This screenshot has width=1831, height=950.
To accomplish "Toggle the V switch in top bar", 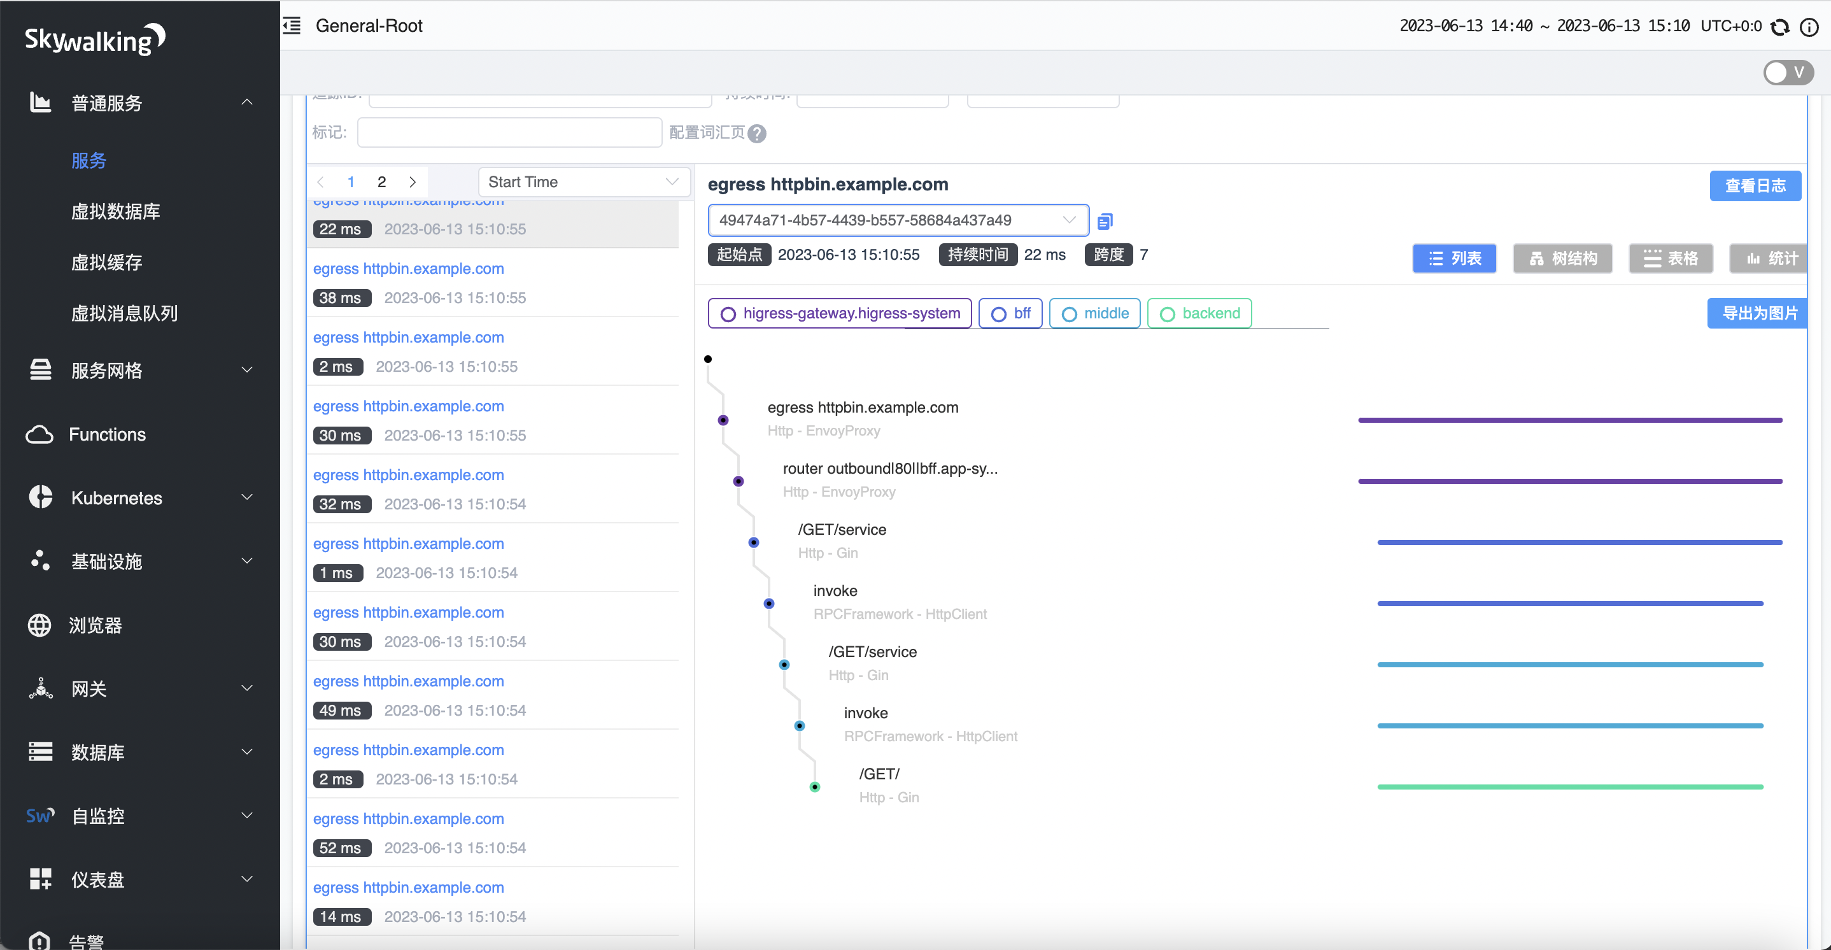I will [x=1788, y=73].
